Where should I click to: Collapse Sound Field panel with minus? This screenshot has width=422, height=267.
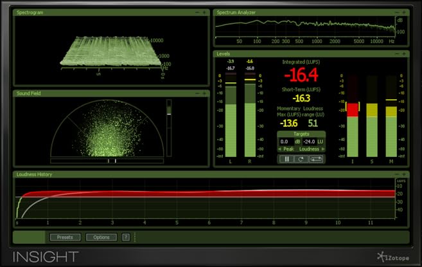point(197,93)
